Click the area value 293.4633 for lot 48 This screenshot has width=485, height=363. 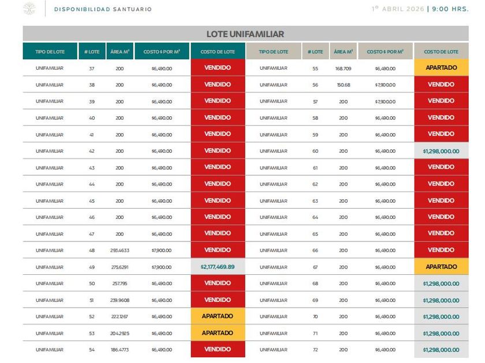[120, 250]
